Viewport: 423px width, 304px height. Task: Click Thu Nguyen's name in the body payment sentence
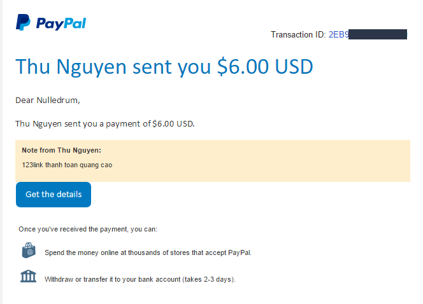tap(39, 123)
